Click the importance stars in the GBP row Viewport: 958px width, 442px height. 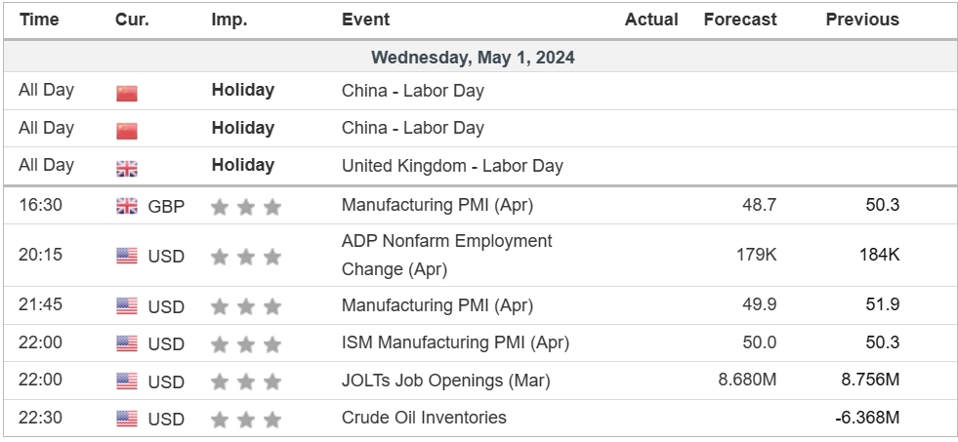246,206
